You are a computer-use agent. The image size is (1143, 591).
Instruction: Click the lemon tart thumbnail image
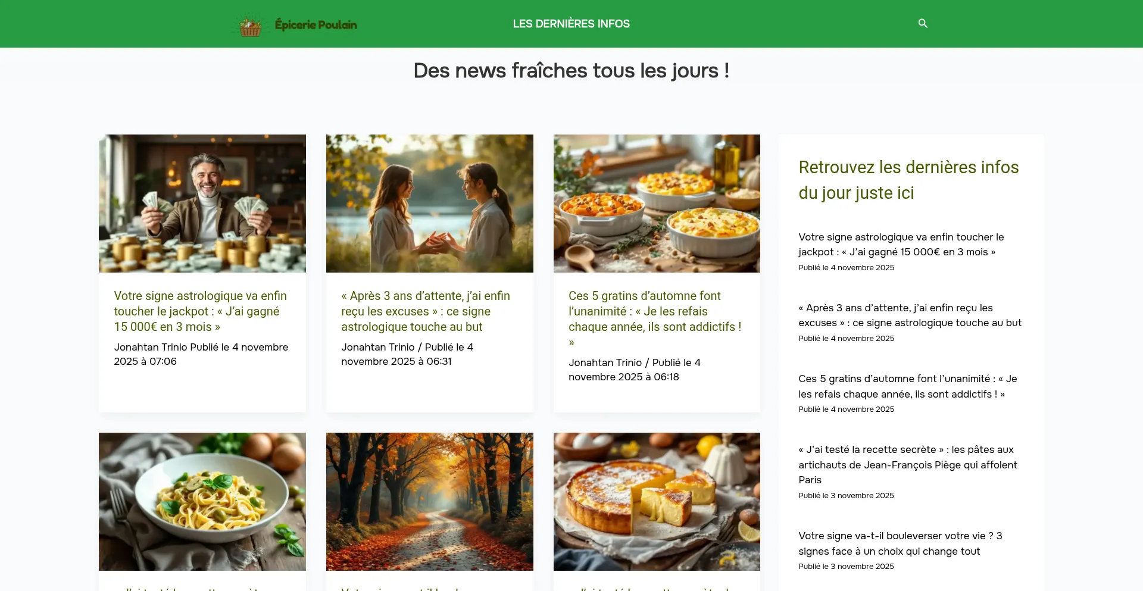point(657,501)
